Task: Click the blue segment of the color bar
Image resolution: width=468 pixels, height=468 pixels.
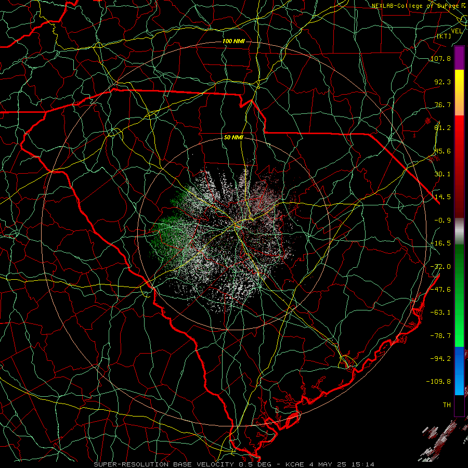Action: pyautogui.click(x=459, y=371)
